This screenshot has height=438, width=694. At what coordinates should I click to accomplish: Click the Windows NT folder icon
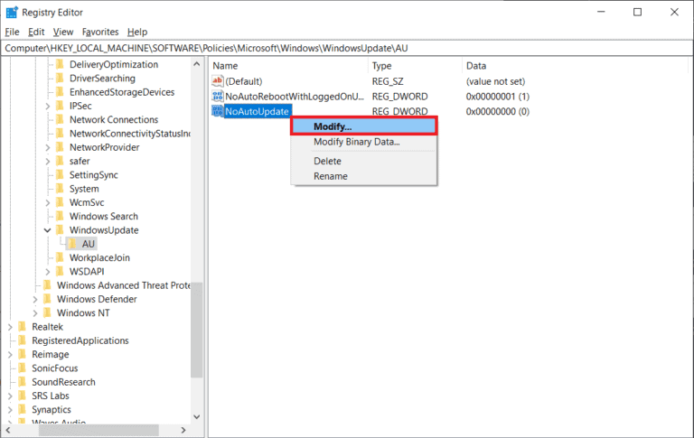48,312
